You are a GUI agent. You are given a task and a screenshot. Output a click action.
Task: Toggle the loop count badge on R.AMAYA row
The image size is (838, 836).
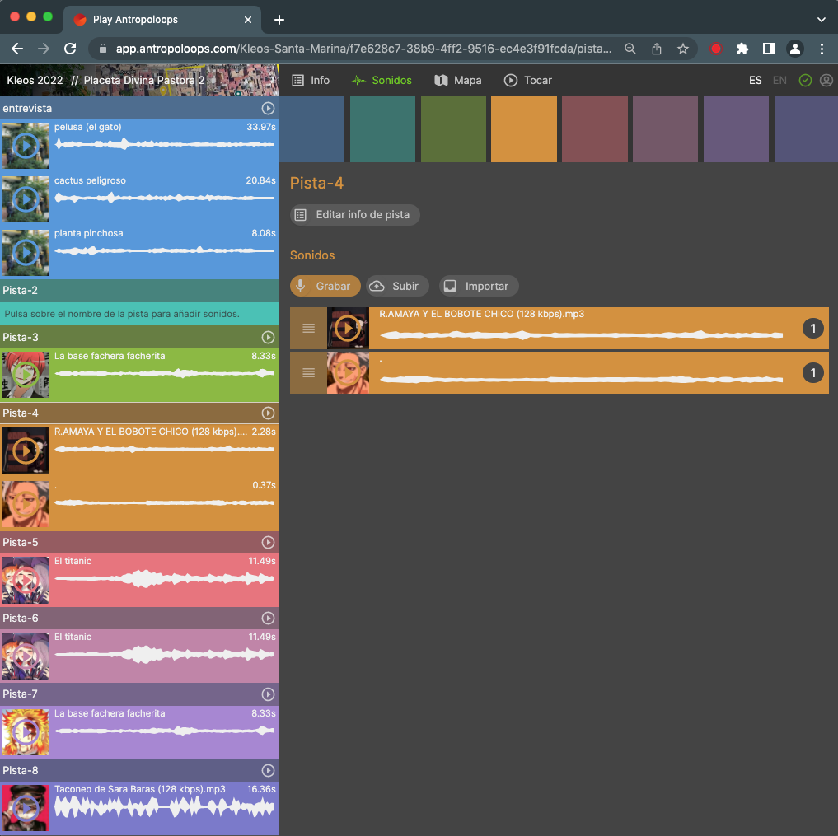tap(812, 329)
